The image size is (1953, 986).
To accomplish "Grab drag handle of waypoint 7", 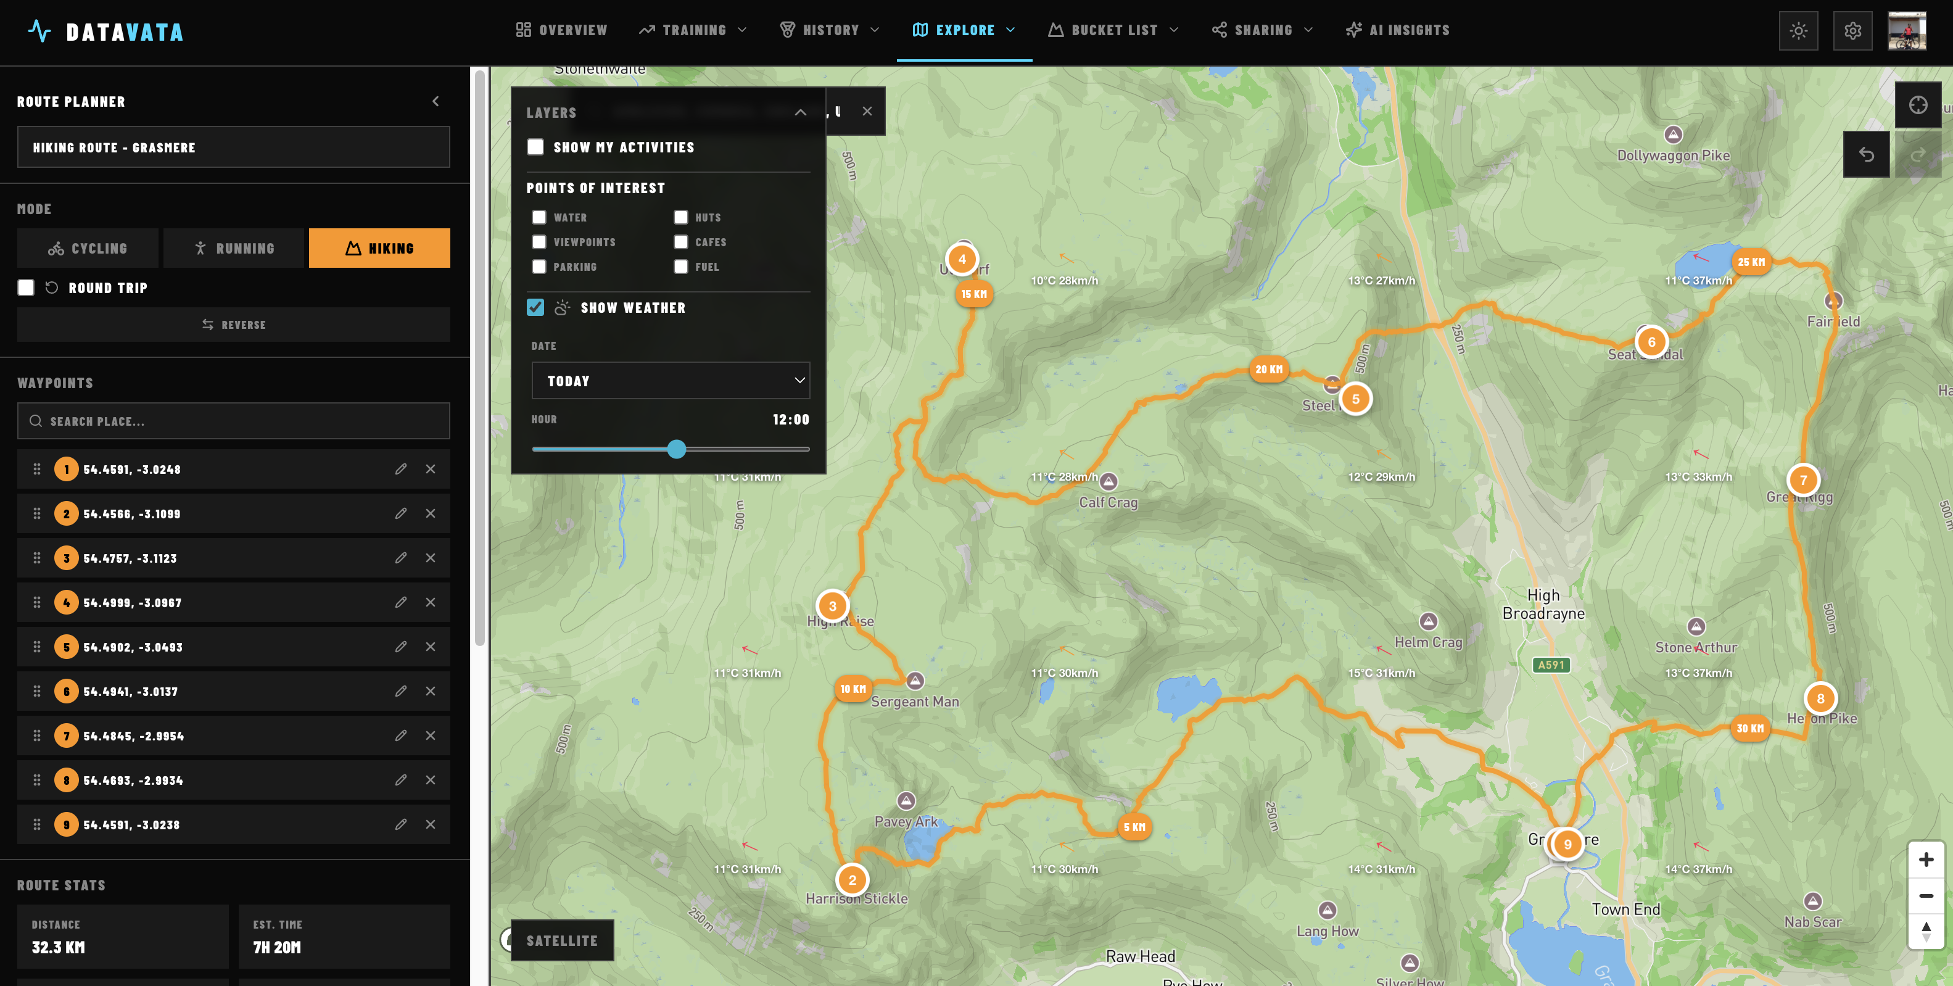I will 36,735.
